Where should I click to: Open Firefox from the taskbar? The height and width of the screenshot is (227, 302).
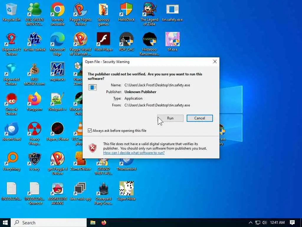pyautogui.click(x=104, y=223)
